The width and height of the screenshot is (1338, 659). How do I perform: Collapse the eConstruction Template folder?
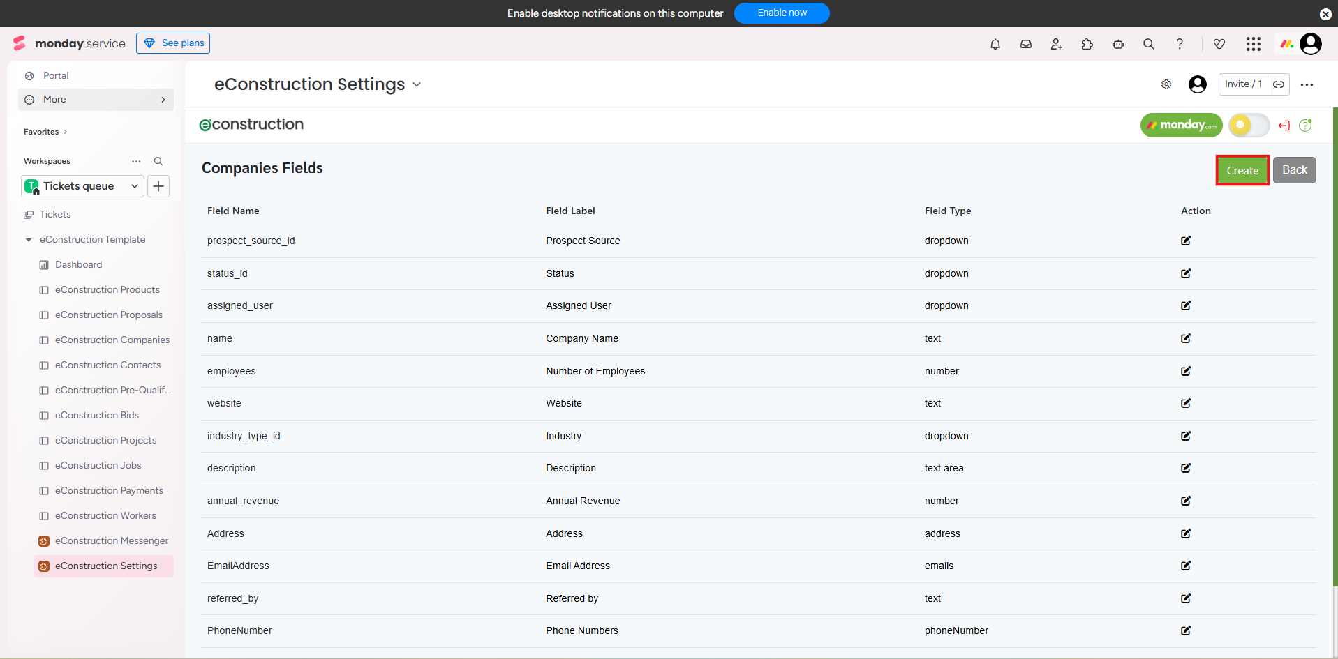29,240
